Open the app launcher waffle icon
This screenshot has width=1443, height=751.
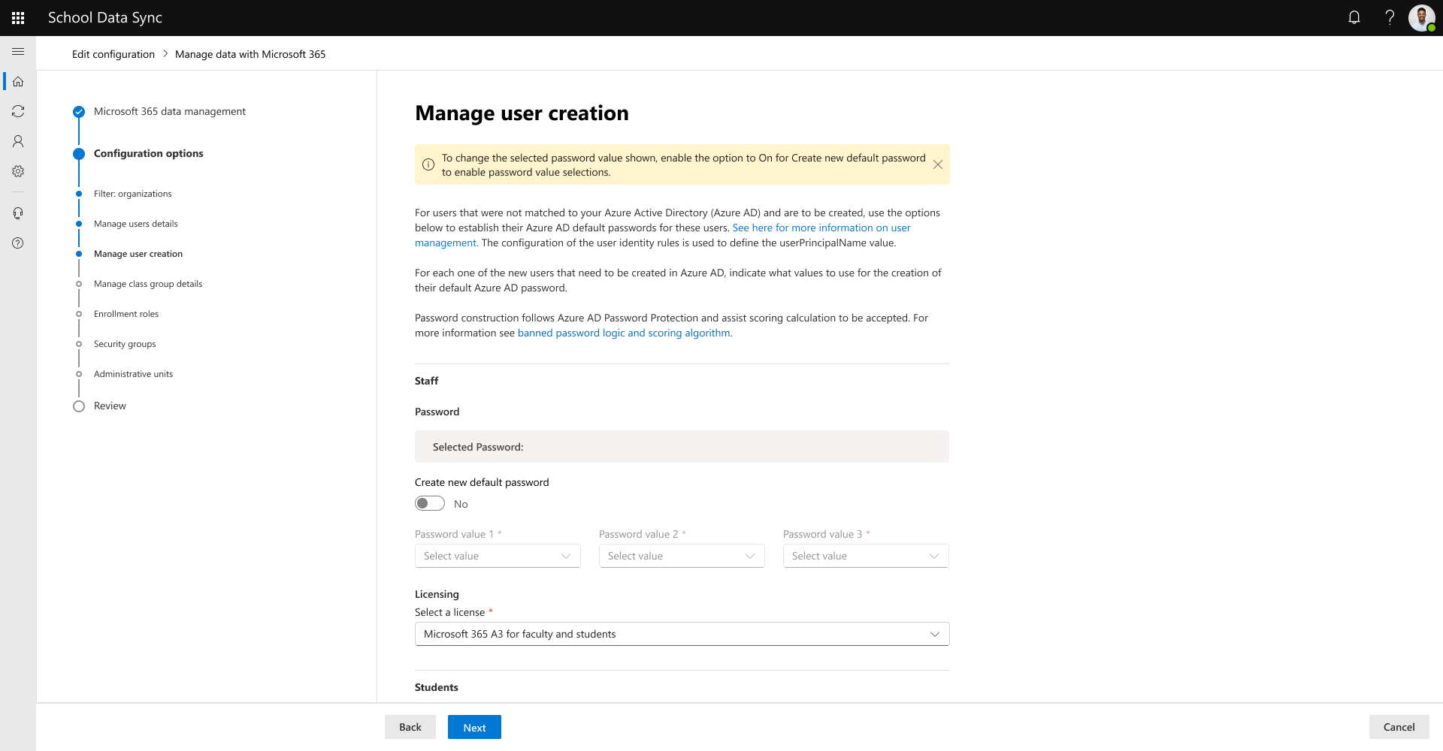tap(18, 18)
